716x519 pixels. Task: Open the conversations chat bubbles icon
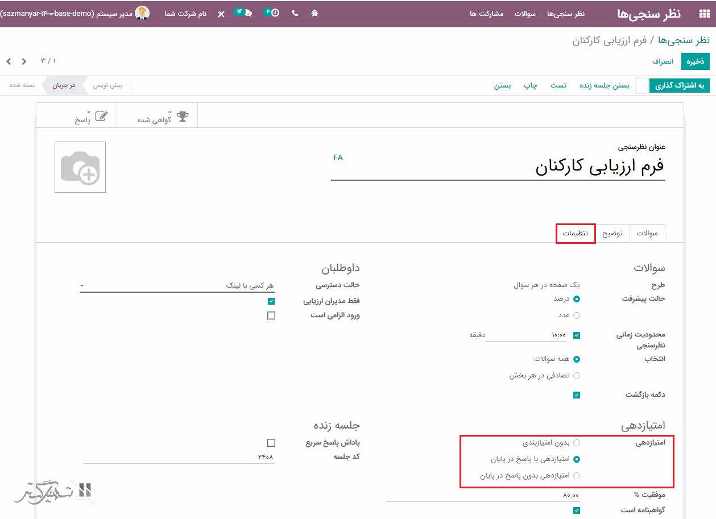point(245,13)
